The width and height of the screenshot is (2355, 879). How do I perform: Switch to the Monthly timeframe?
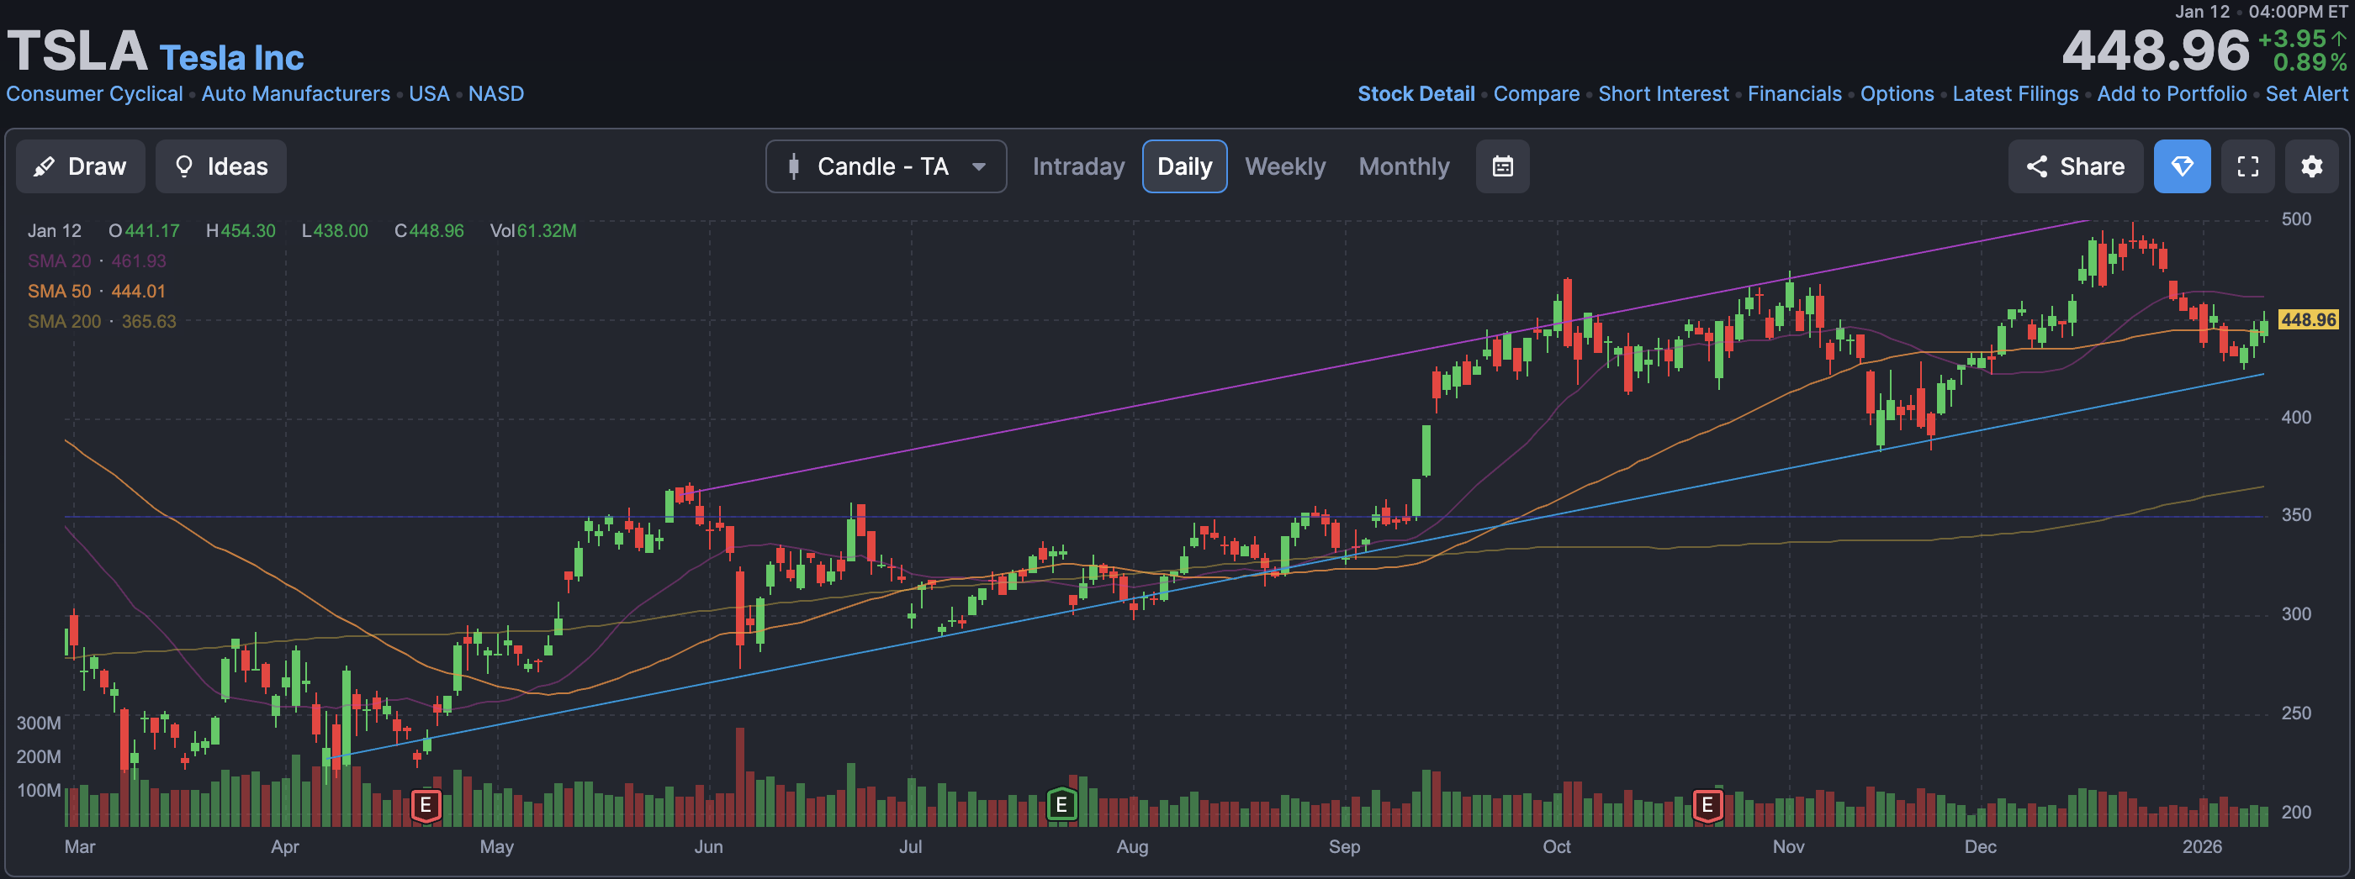point(1403,166)
